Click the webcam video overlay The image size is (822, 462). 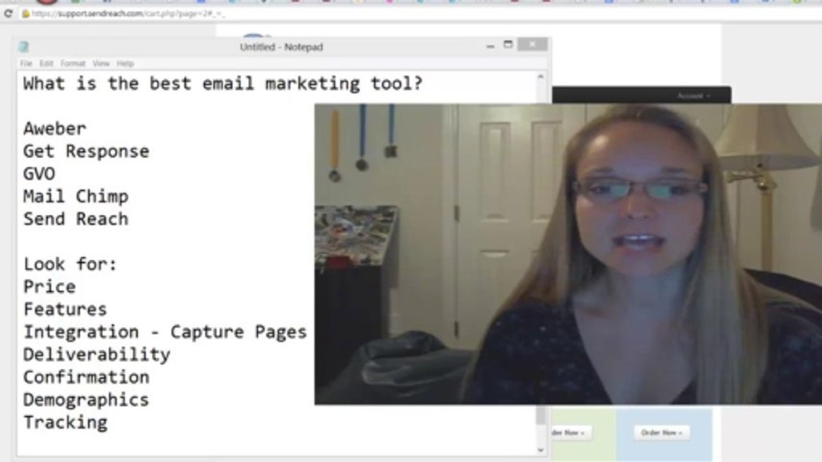[x=568, y=254]
